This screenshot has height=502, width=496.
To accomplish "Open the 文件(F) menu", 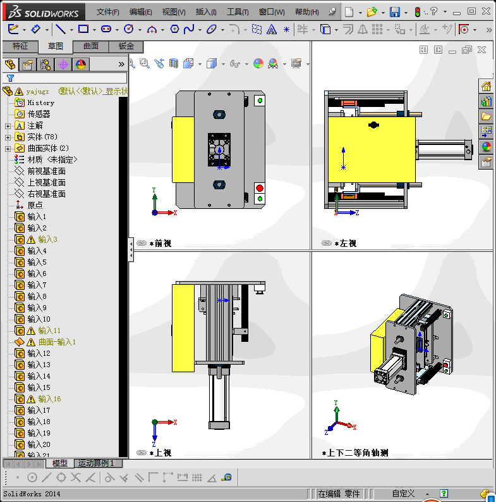I will tap(107, 12).
